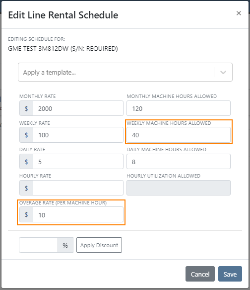
Task: Click the 'HOURLY UTILIZATION ALLOWED' label
Action: pyautogui.click(x=163, y=176)
